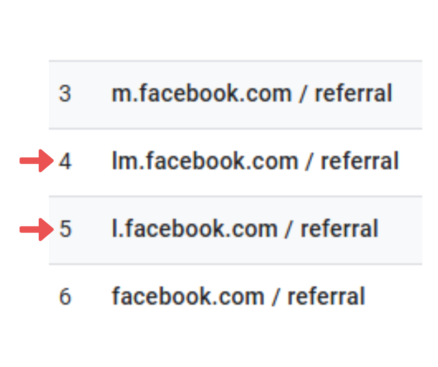The image size is (438, 367).
Task: Click the divider line between rows 5 and 6
Action: [x=235, y=264]
